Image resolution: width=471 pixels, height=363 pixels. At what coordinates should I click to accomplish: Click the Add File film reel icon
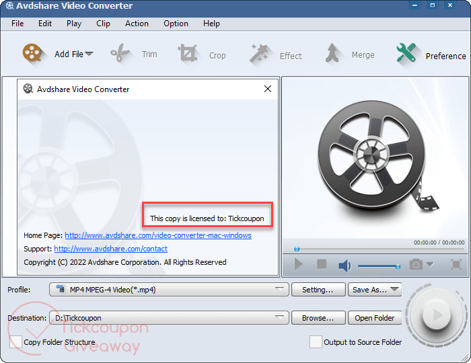click(32, 53)
